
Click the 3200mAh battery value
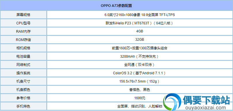coord(140,56)
